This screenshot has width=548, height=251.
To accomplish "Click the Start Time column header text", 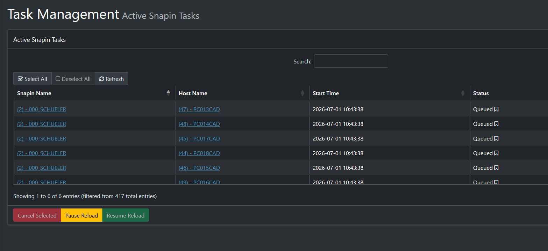I will point(326,93).
